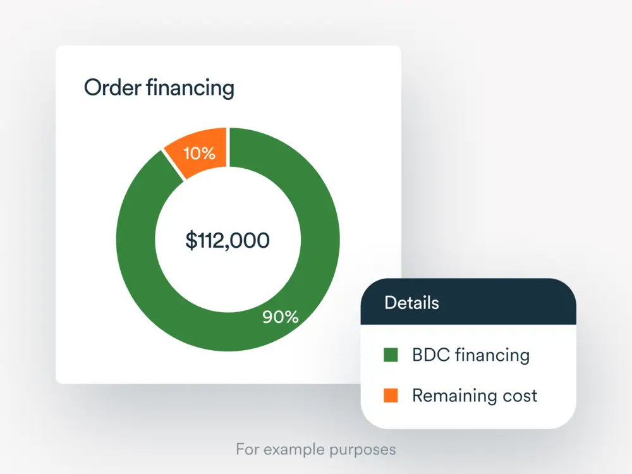Click the "Order financing" chart title

[x=159, y=88]
